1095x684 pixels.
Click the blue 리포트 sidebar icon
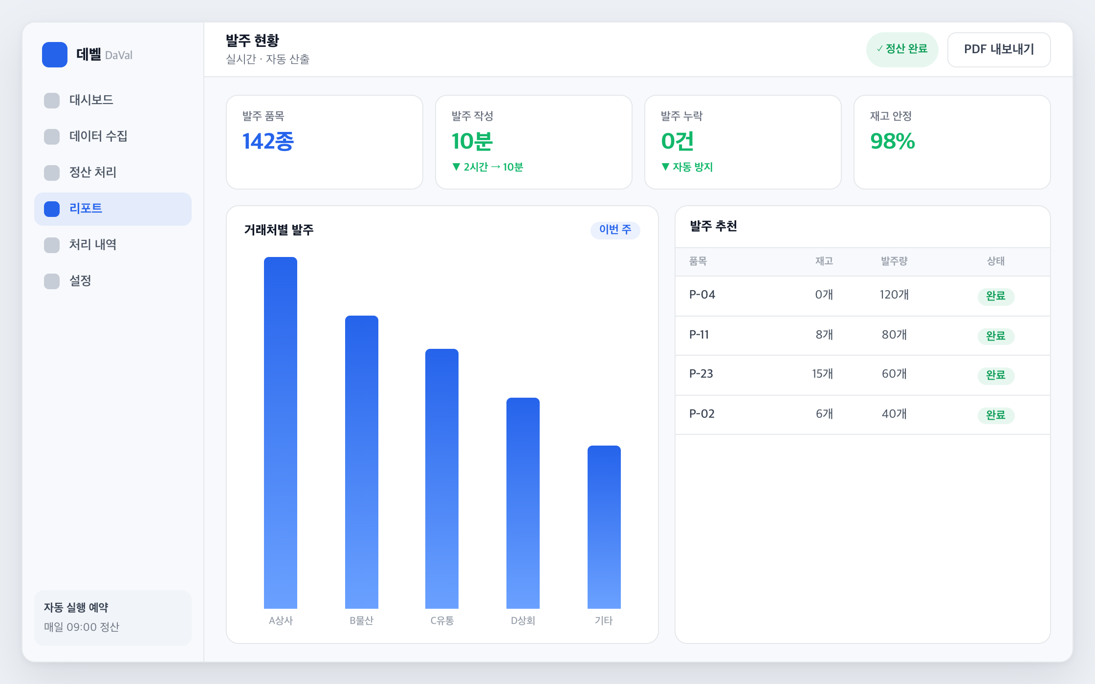[x=52, y=209]
